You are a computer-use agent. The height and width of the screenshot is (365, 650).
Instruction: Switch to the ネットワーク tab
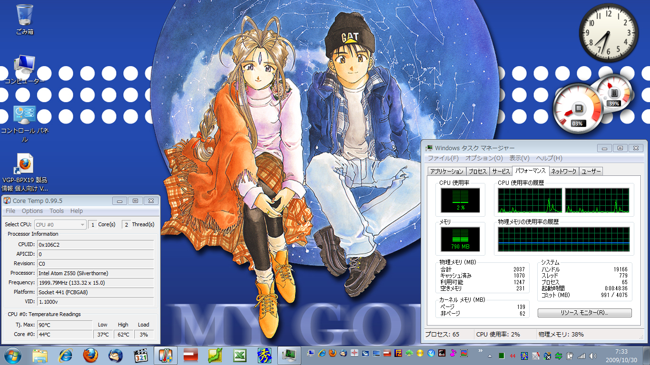click(564, 172)
